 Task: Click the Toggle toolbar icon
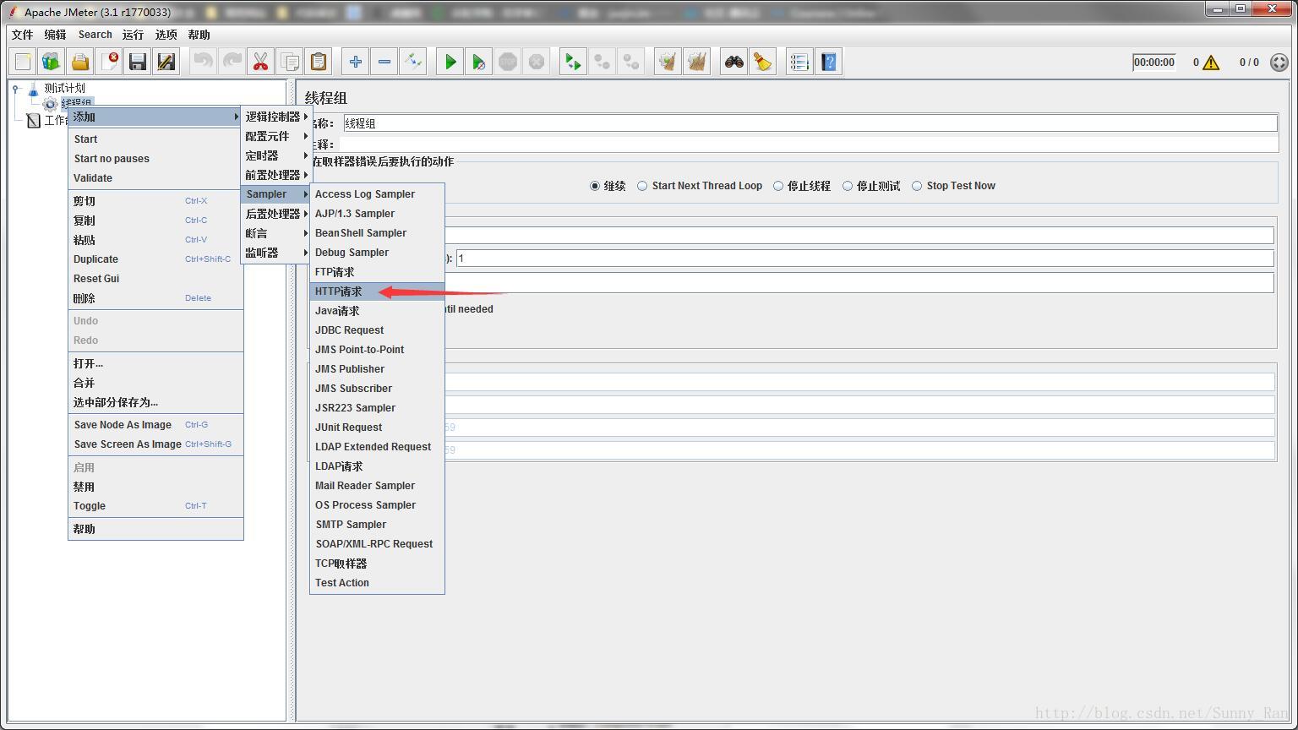413,62
